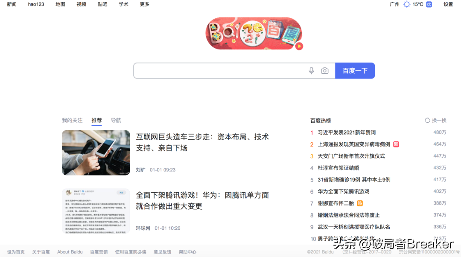
Task: Click the Baidu New Year doodle logo
Action: (254, 33)
